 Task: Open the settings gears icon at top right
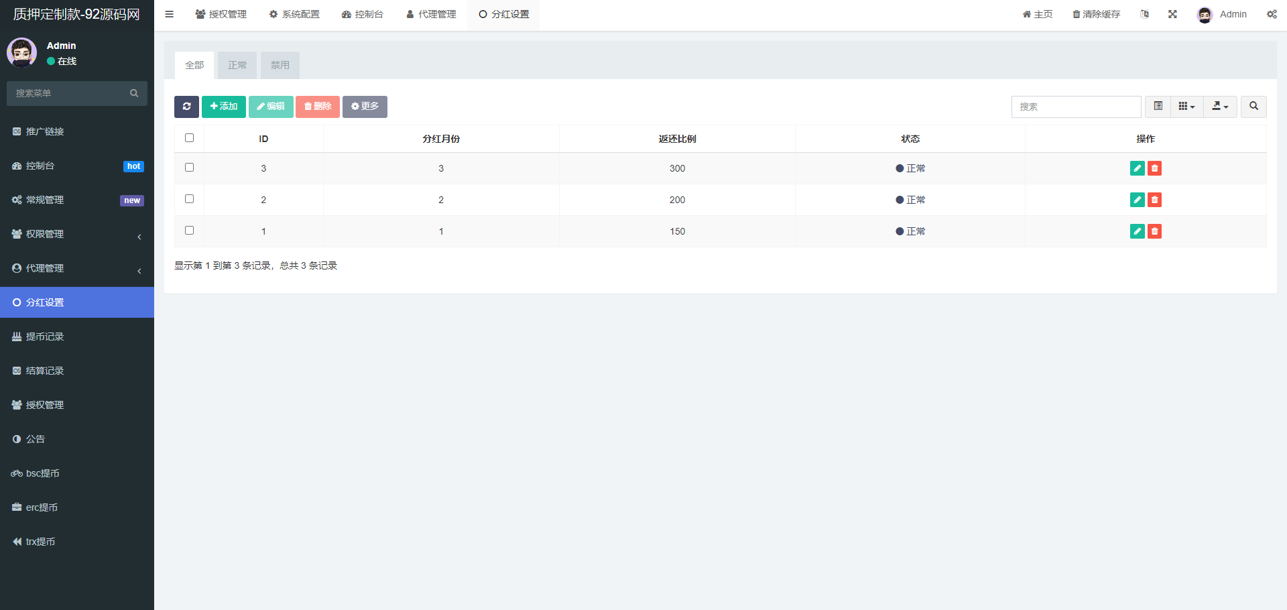[x=1272, y=14]
